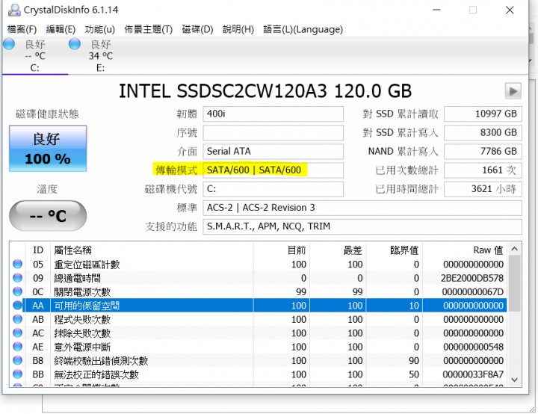Viewport: 538px width, 414px height.
Task: Click the empty serial number field
Action: [x=273, y=133]
